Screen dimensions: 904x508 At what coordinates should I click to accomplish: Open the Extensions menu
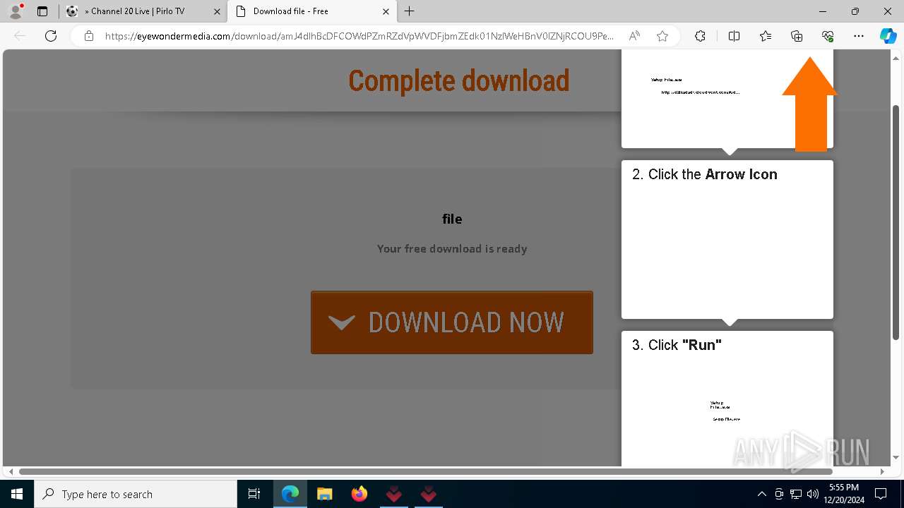pos(700,36)
